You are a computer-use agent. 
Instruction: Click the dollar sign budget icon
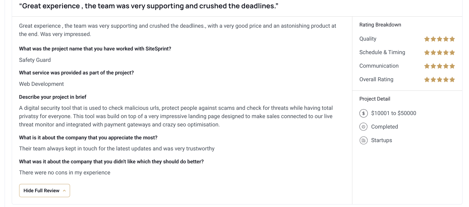(363, 113)
